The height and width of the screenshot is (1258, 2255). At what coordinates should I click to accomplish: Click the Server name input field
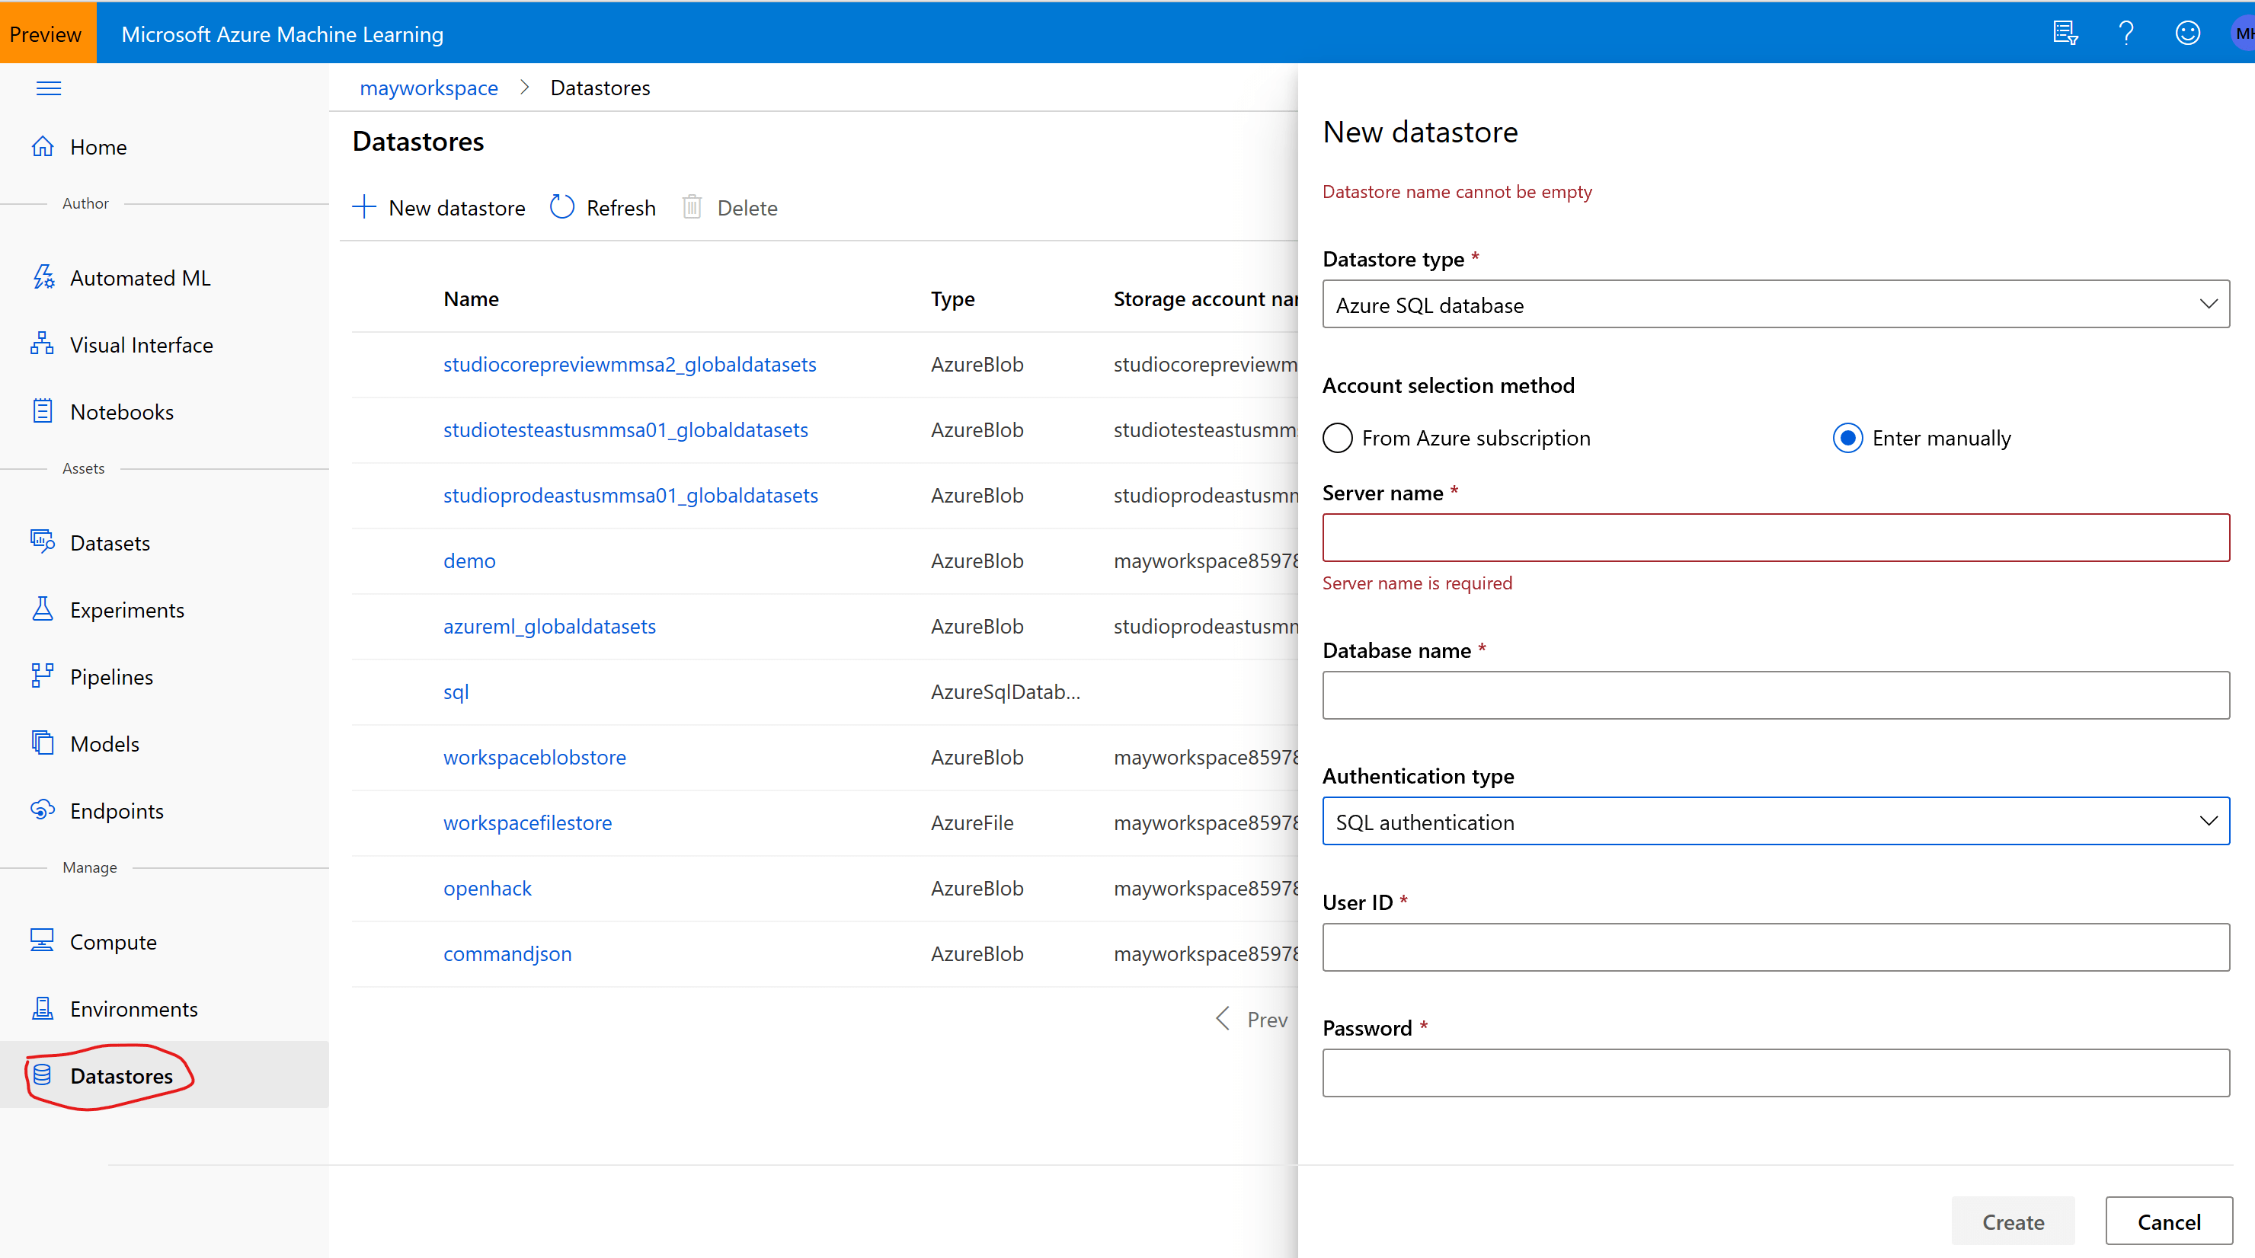point(1775,537)
